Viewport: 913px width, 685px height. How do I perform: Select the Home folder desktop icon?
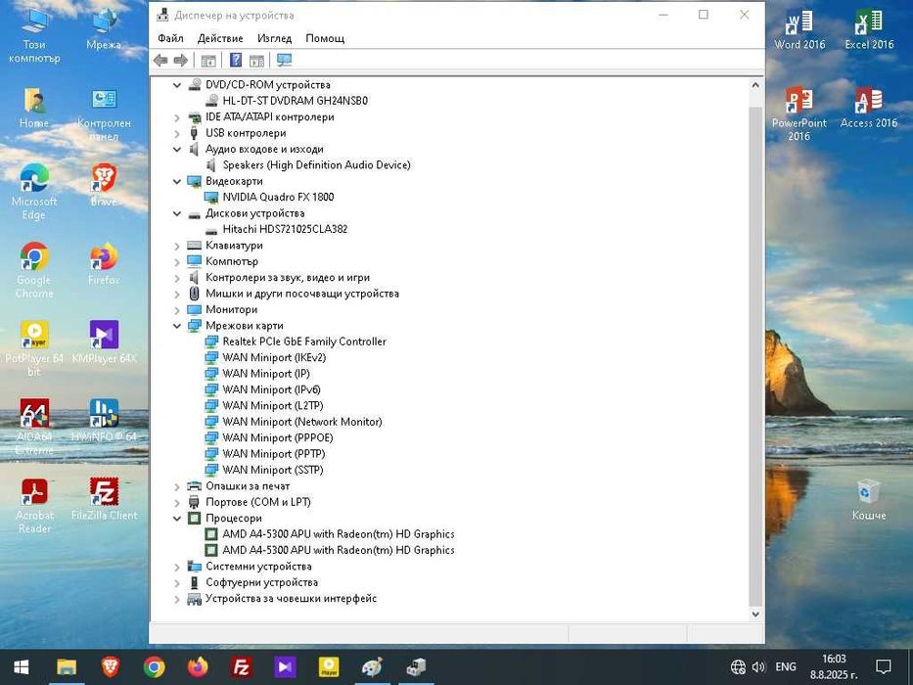[34, 108]
